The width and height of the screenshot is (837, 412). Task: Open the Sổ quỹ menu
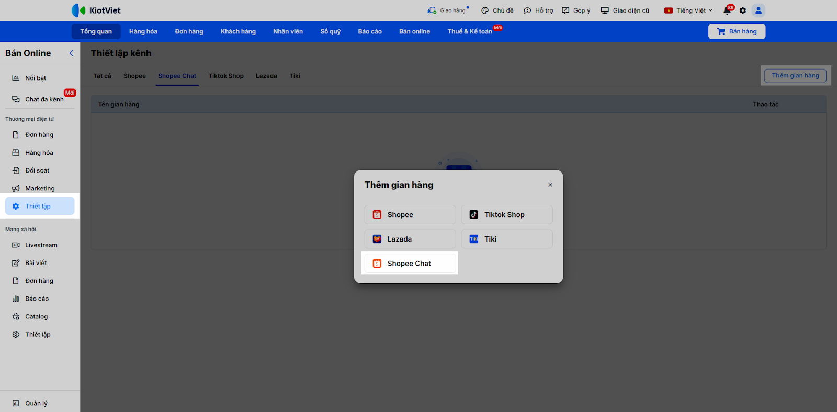[331, 31]
